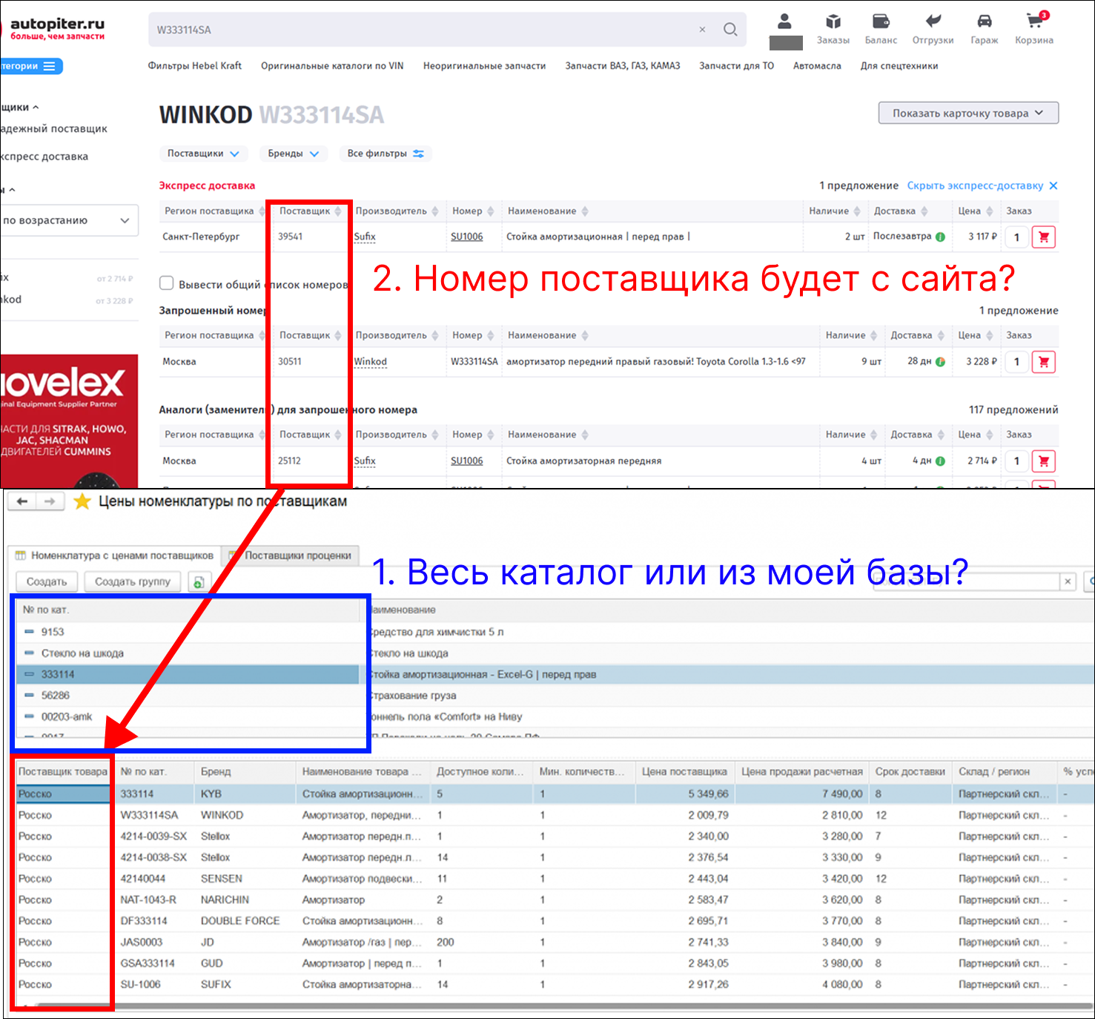
Task: Click the Срок доставки column header
Action: [x=910, y=772]
